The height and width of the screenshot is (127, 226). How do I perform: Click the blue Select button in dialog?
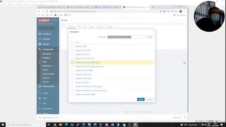(141, 99)
